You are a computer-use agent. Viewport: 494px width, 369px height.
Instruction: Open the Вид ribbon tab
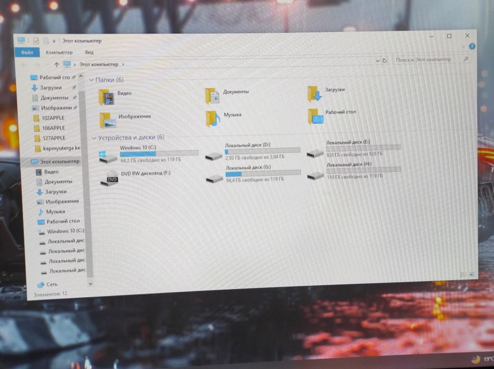point(89,52)
